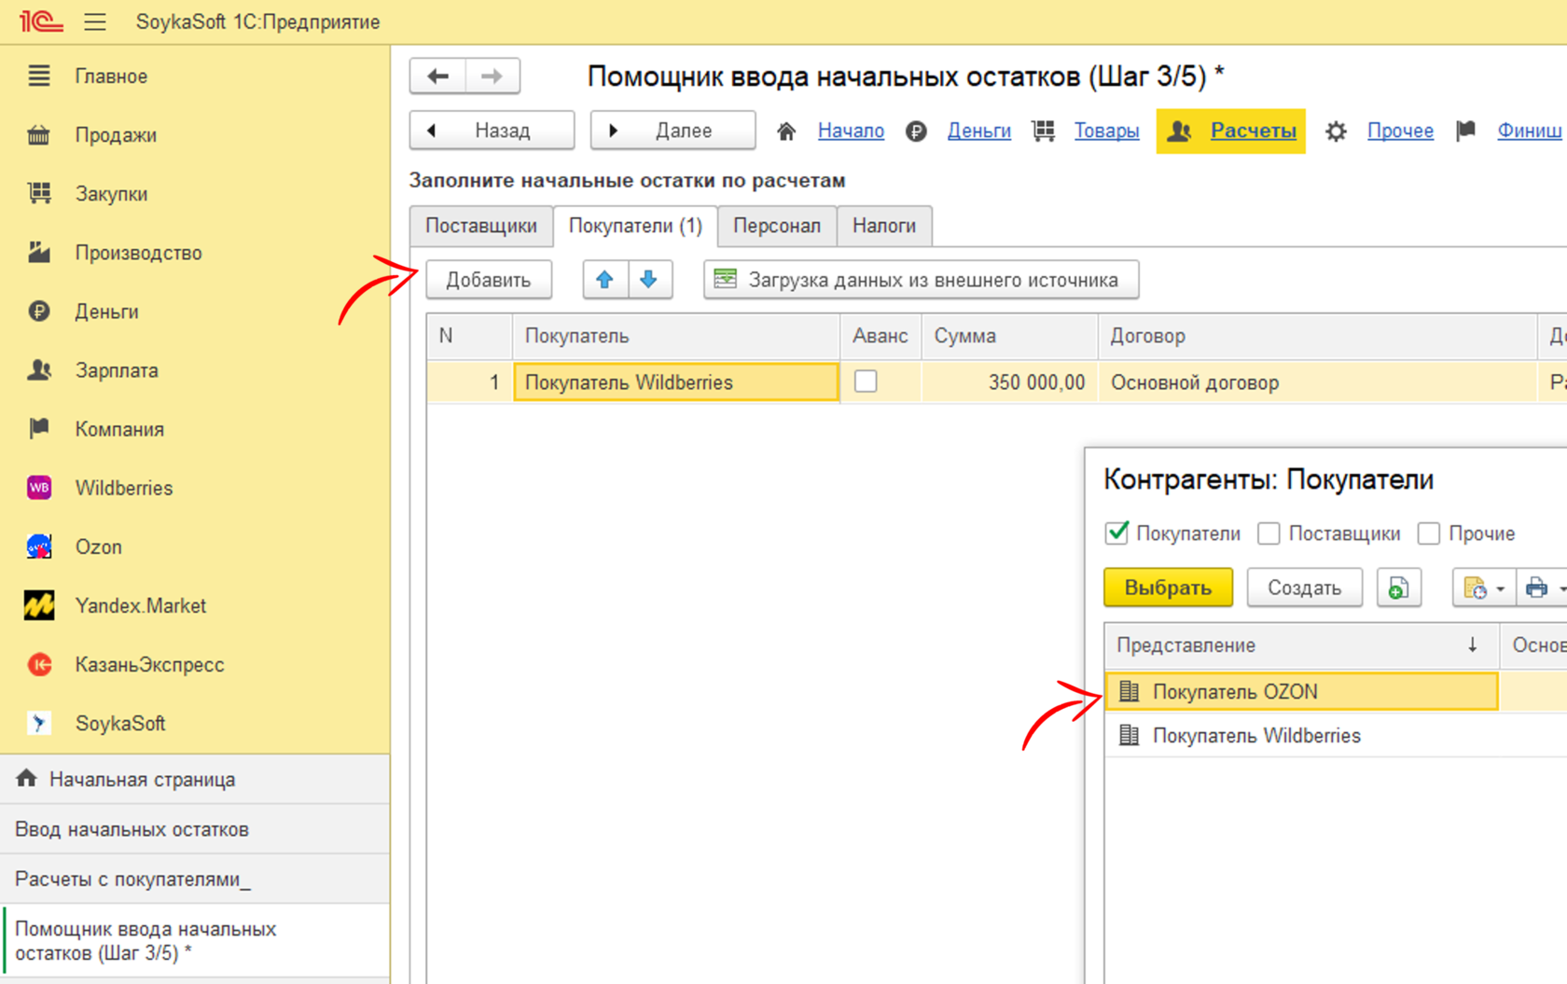The height and width of the screenshot is (984, 1567).
Task: Go to Начальная страница
Action: (x=195, y=780)
